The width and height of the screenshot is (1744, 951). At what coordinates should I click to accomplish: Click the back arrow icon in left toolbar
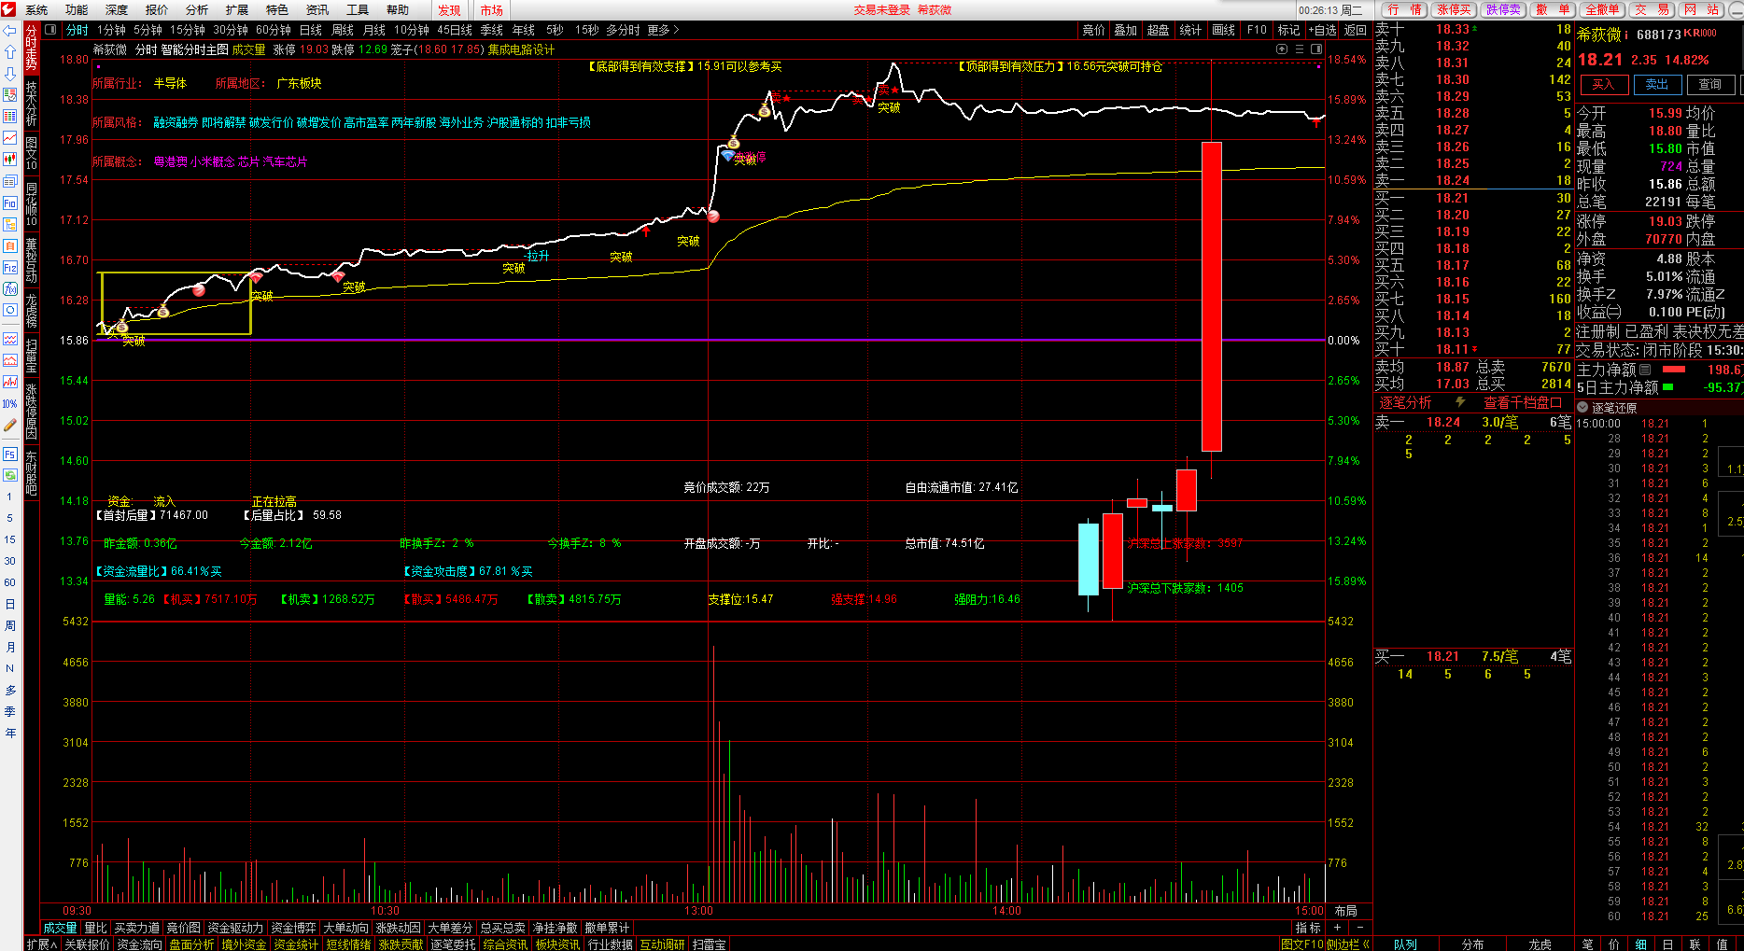coord(10,30)
